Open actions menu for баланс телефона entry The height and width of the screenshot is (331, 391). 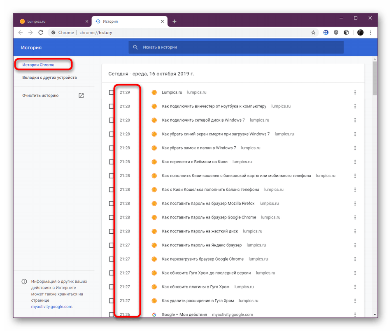coord(355,190)
